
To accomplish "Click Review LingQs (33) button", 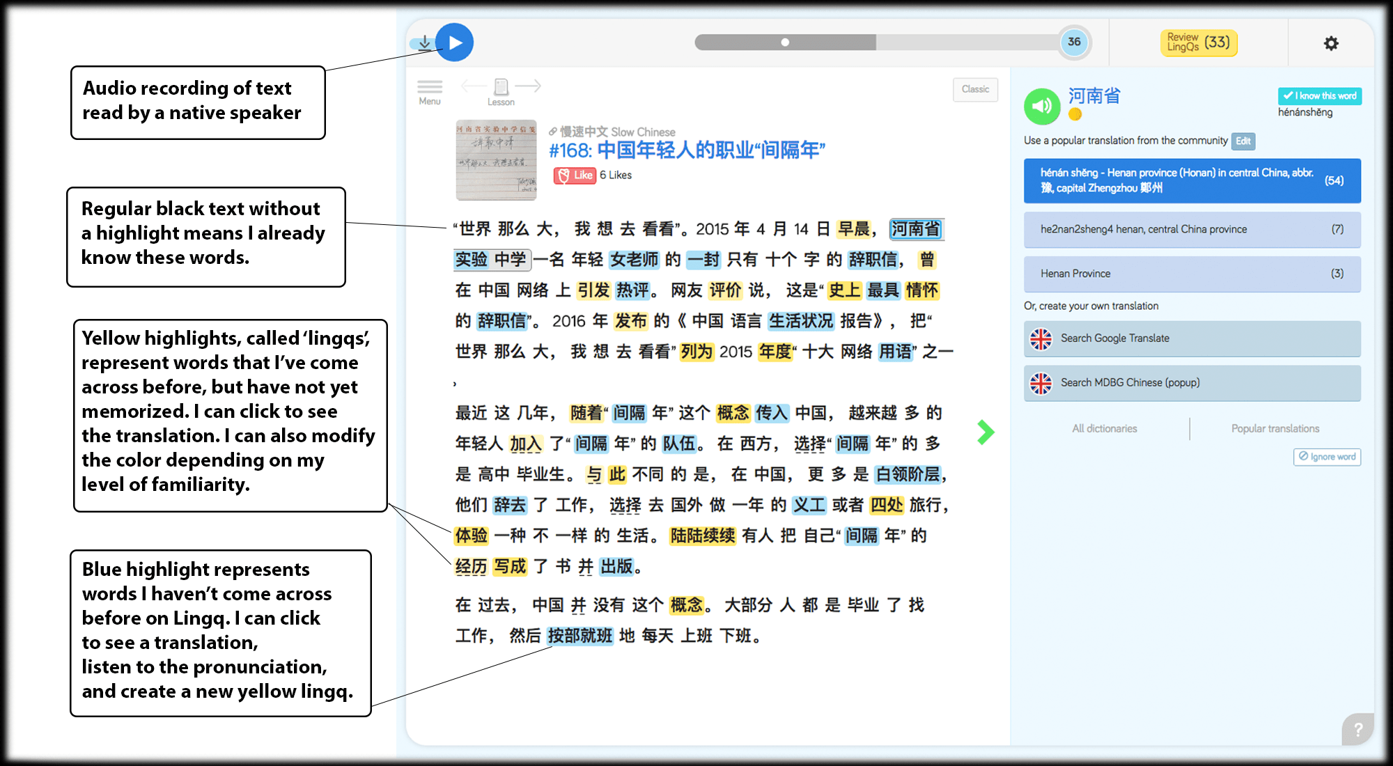I will [1198, 42].
